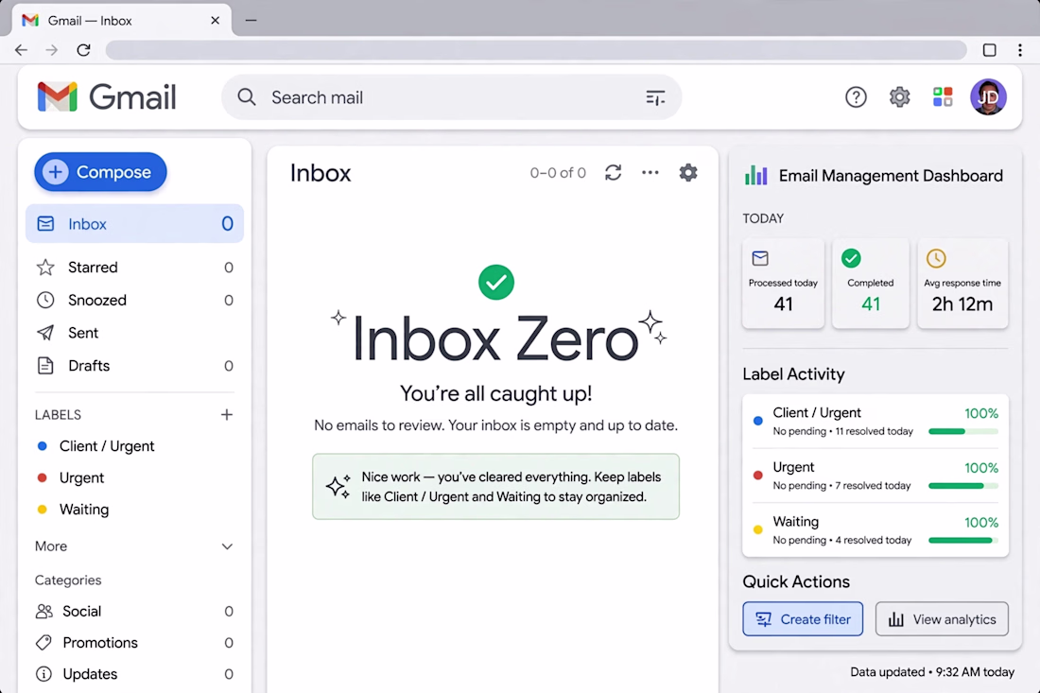Click the browser side panel square icon
Viewport: 1040px width, 693px height.
[989, 50]
